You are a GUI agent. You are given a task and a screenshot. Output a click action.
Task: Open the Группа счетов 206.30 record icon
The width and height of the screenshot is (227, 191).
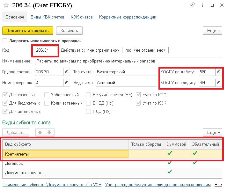pos(67,72)
